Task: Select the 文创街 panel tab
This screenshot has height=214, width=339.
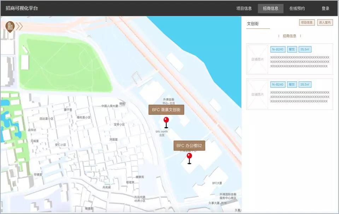Action: click(253, 24)
